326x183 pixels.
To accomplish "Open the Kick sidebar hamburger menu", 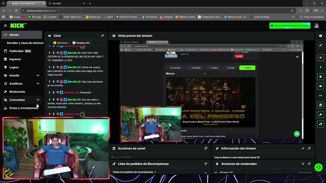I will pyautogui.click(x=5, y=26).
